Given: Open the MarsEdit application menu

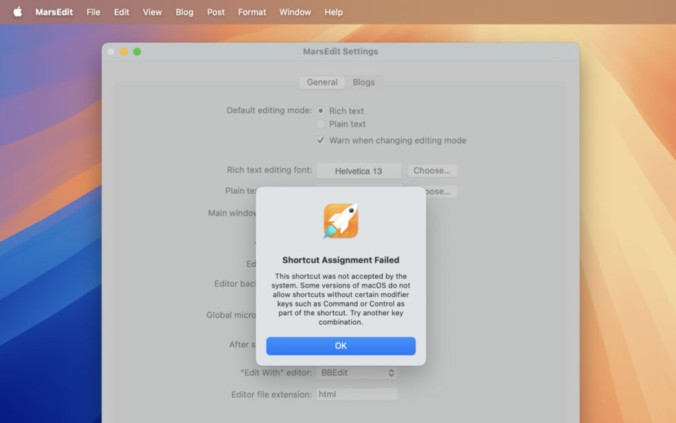Looking at the screenshot, I should [54, 11].
